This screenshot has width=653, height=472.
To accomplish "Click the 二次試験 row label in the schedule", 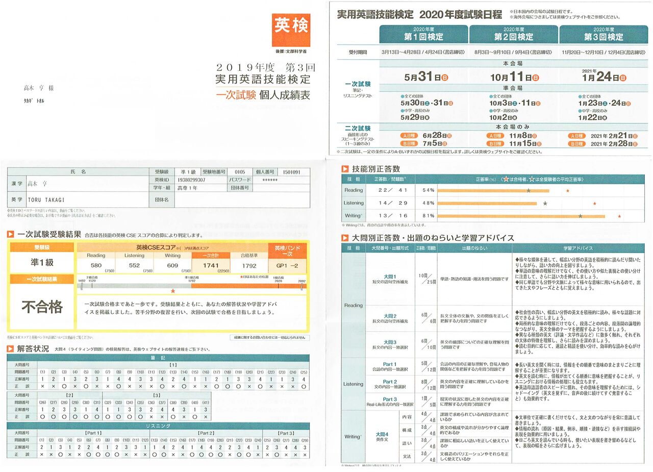I will [358, 128].
